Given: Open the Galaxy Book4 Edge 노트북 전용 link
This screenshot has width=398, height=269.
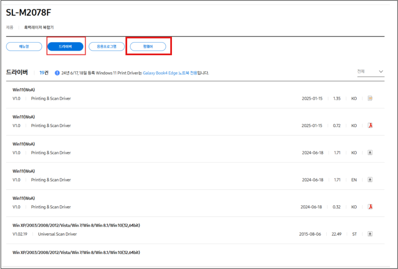Looking at the screenshot, I should pos(170,73).
